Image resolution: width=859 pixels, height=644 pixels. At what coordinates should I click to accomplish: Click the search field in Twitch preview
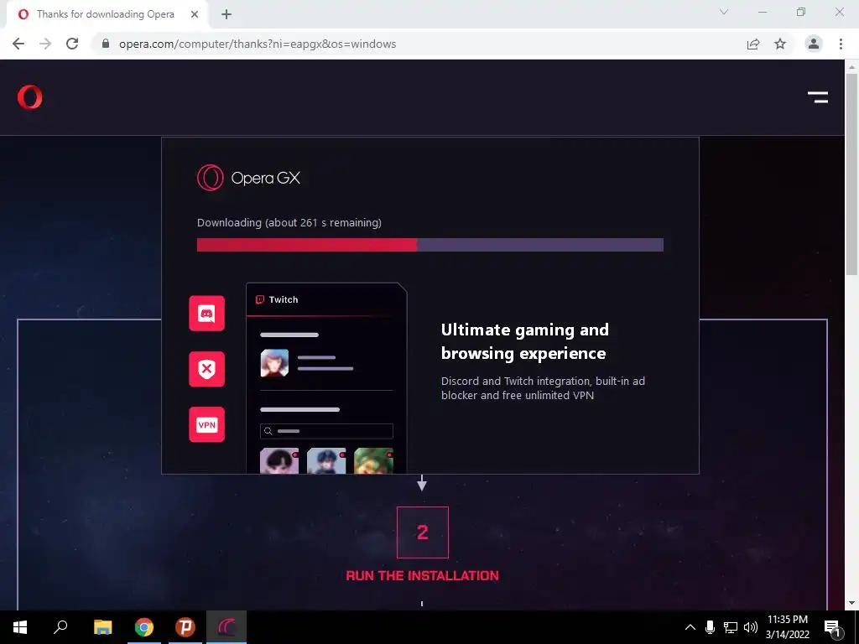click(326, 431)
